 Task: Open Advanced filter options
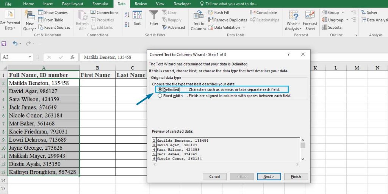pyautogui.click(x=174, y=27)
